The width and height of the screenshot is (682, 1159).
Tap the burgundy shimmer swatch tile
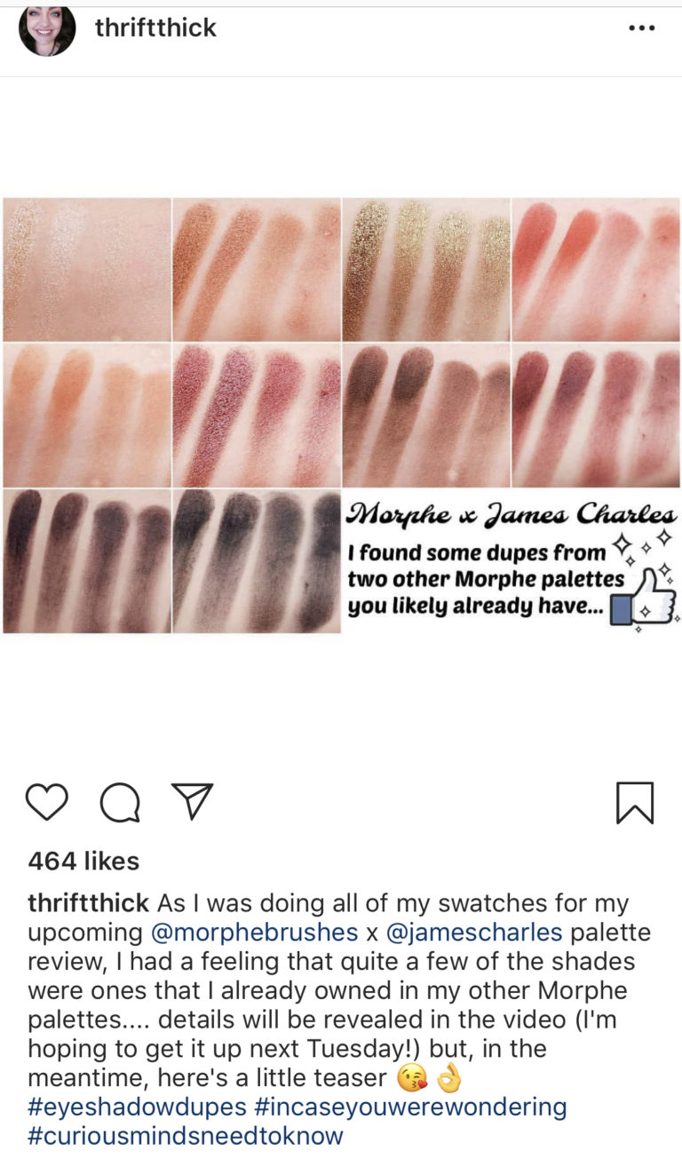tap(257, 415)
